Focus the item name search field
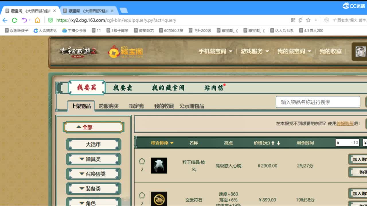The width and height of the screenshot is (367, 206). 318,102
